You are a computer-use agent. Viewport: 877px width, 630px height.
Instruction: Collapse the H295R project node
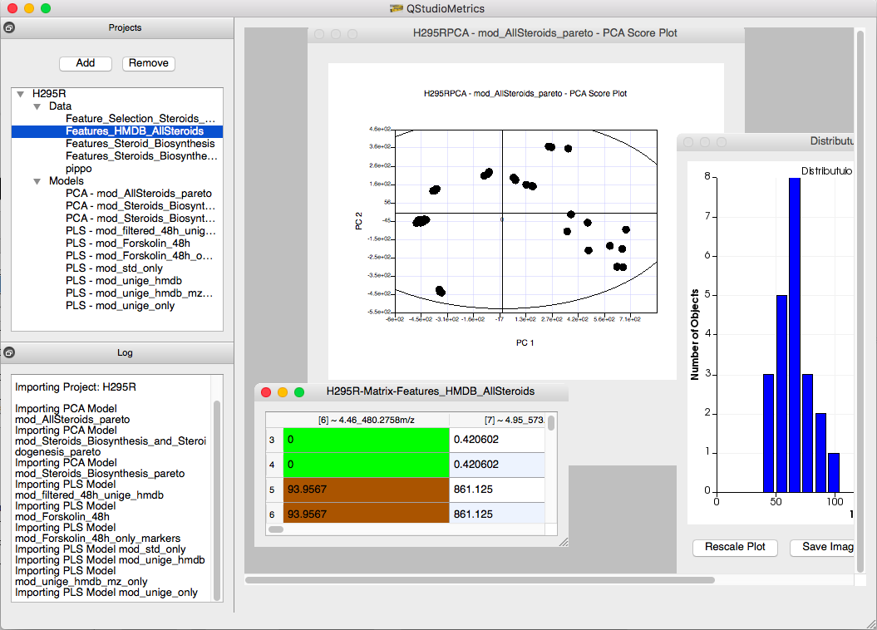(21, 94)
